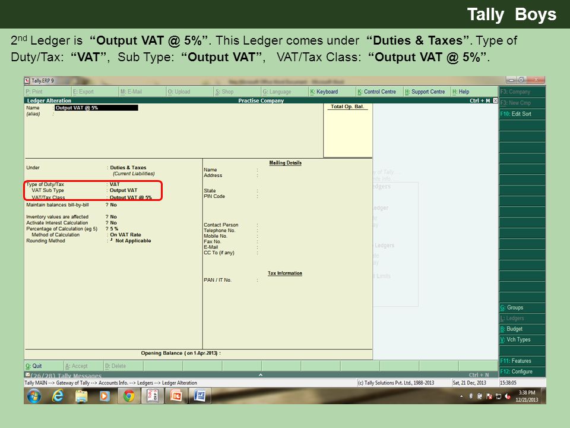The width and height of the screenshot is (570, 428).
Task: Select Rounding Method Not Applicable
Action: click(133, 241)
